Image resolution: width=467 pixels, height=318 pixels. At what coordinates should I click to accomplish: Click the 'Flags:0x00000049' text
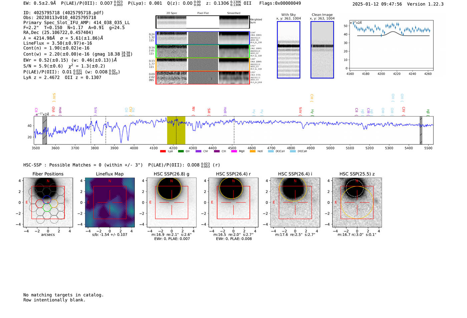(280, 3)
